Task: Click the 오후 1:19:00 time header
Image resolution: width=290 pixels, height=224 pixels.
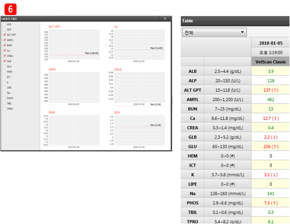Action: click(270, 52)
